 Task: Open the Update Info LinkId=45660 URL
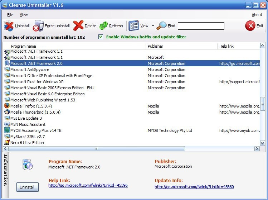(x=194, y=187)
